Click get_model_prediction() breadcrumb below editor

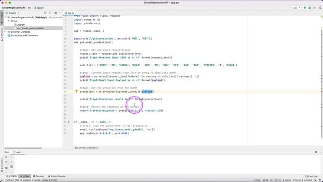pyautogui.click(x=86, y=148)
